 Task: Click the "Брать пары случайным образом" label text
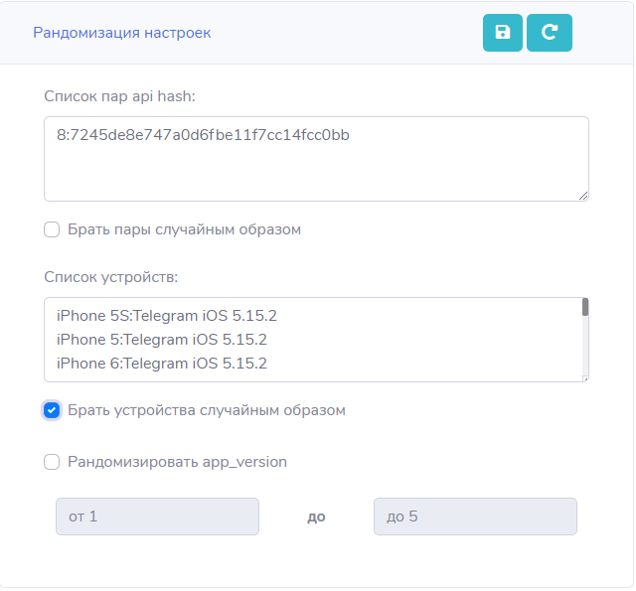185,229
